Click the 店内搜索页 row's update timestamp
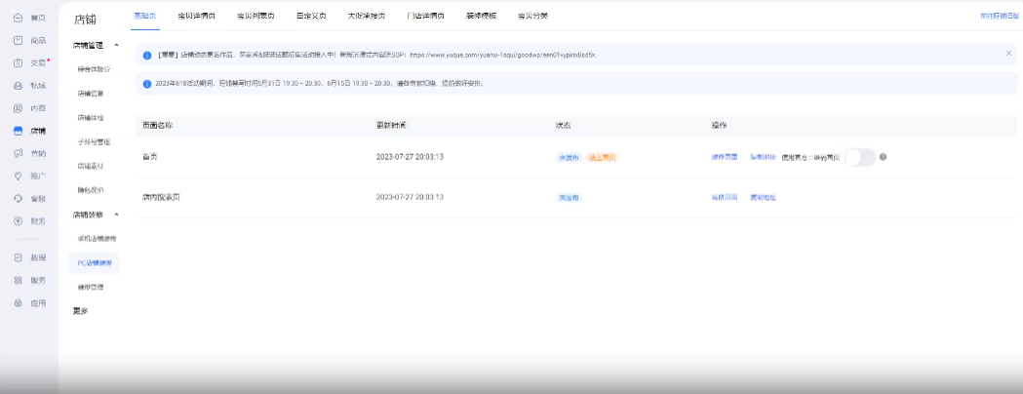 pyautogui.click(x=410, y=197)
